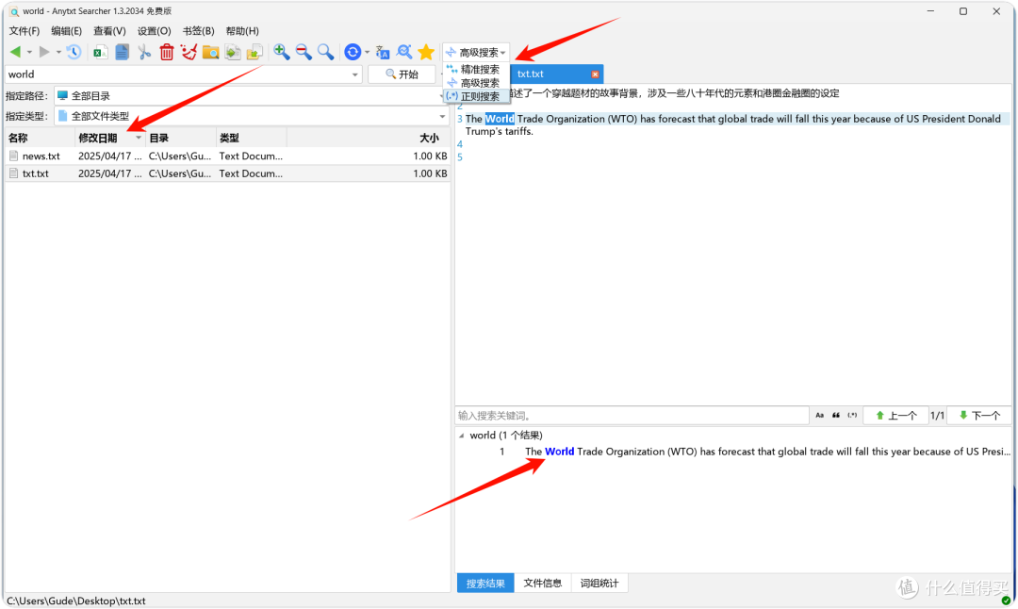Click the zoom in magnifier icon

pos(281,52)
